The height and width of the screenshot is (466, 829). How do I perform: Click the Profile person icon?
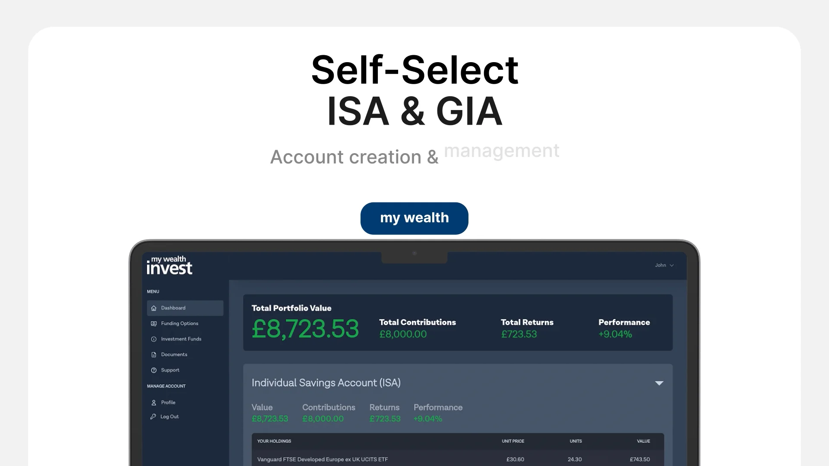154,403
